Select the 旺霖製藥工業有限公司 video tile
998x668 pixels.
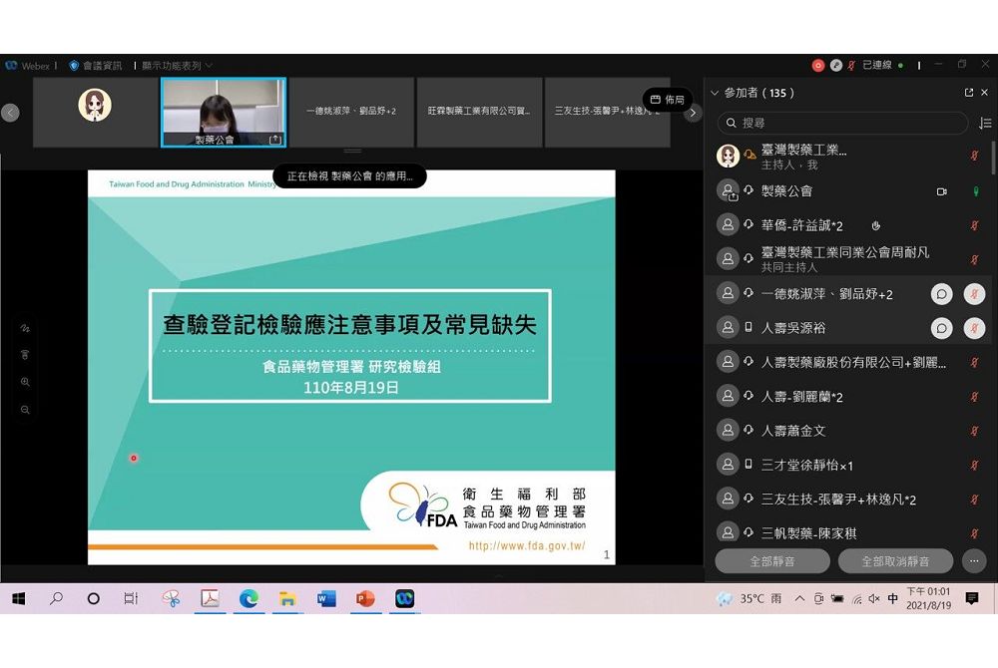pyautogui.click(x=479, y=113)
